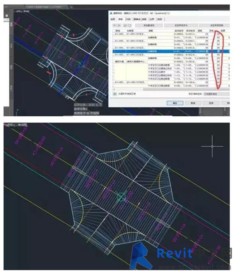Pick start station for 十字交叉口次路全断面 row
233x271 pixels.
click(184, 86)
